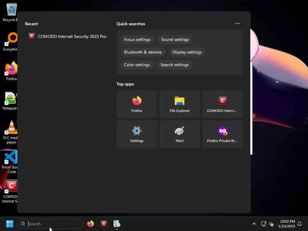This screenshot has height=231, width=308.
Task: Click the search magnifier icon in taskbar
Action: pos(23,224)
